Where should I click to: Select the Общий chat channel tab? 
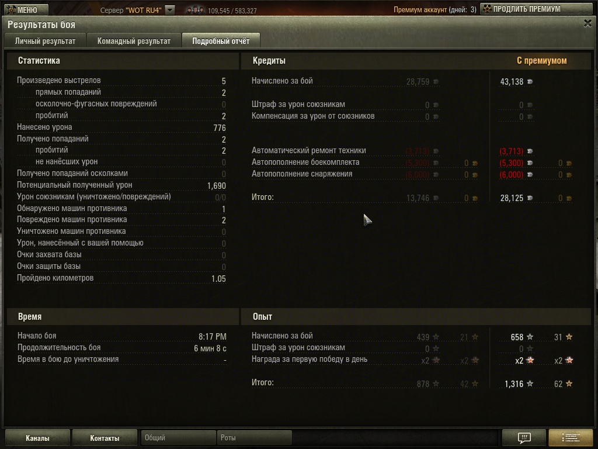(178, 437)
